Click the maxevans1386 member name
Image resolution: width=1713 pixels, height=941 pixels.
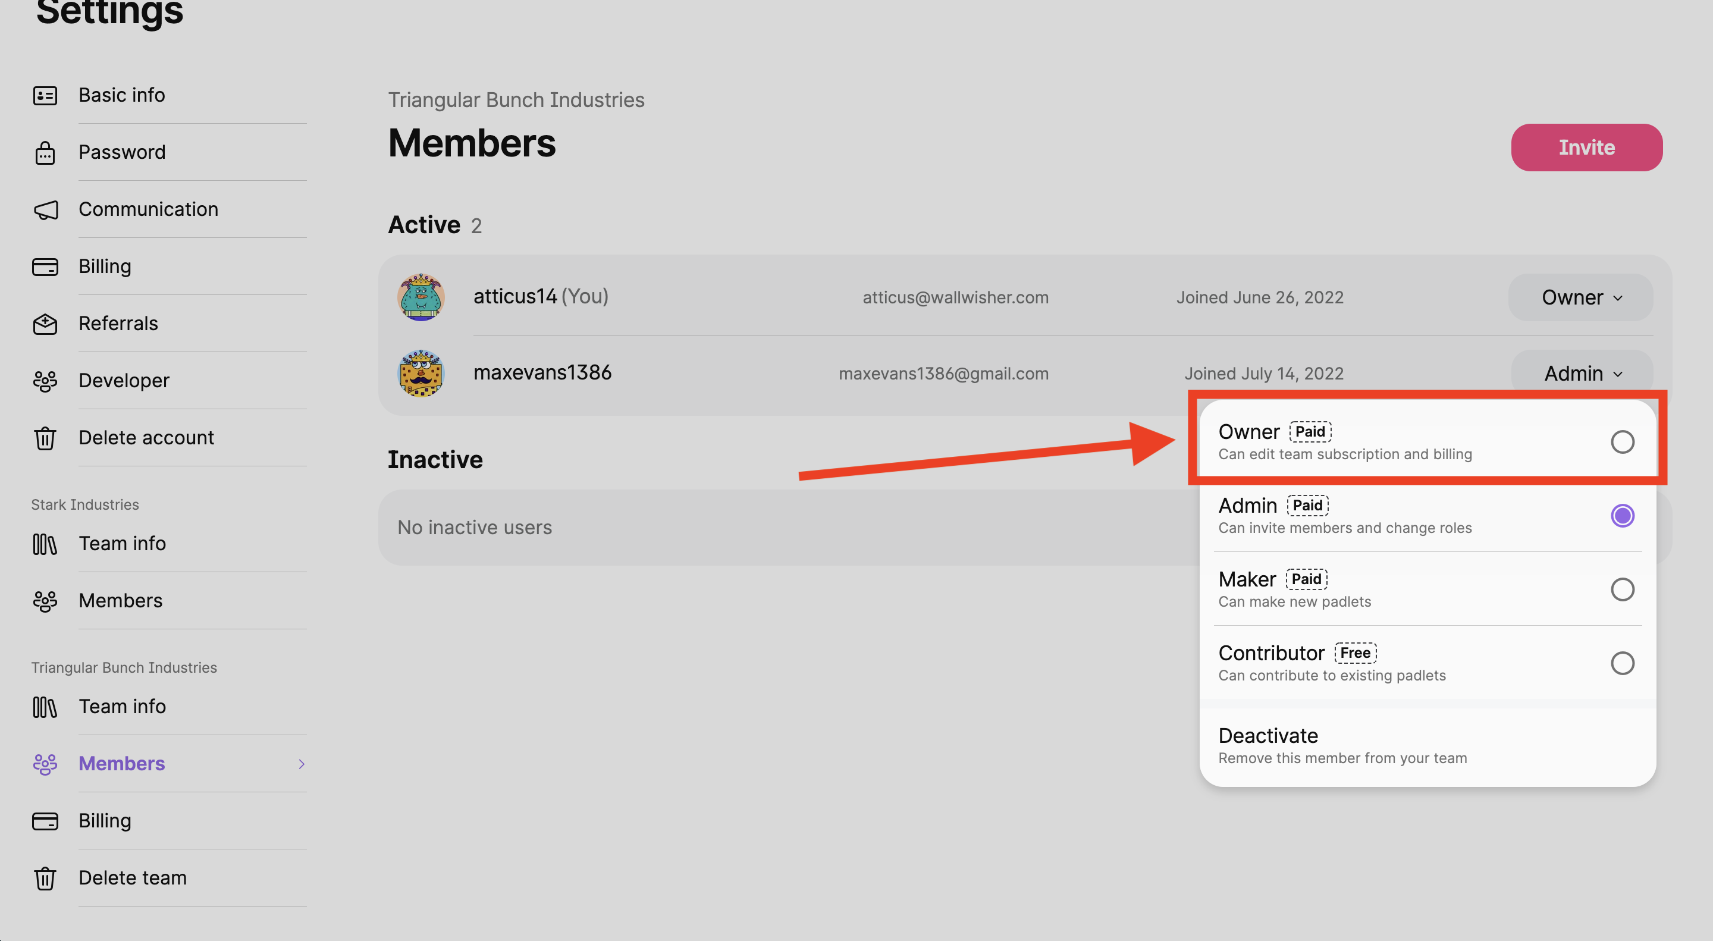tap(542, 373)
